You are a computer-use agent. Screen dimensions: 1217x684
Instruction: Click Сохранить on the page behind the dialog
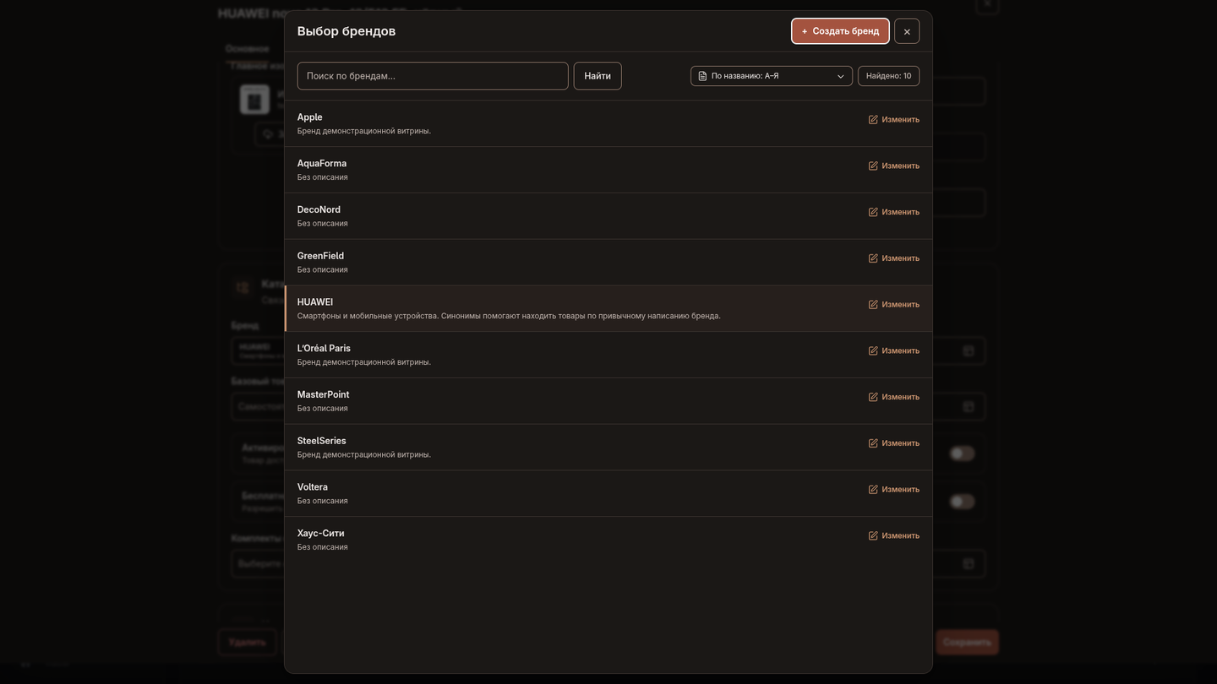967,643
